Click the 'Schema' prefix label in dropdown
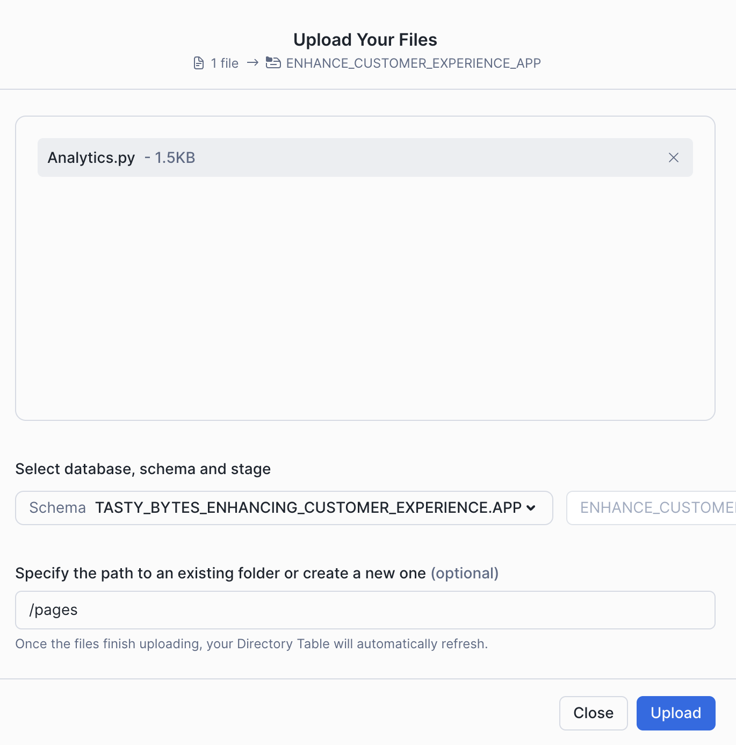This screenshot has width=736, height=745. (x=57, y=508)
